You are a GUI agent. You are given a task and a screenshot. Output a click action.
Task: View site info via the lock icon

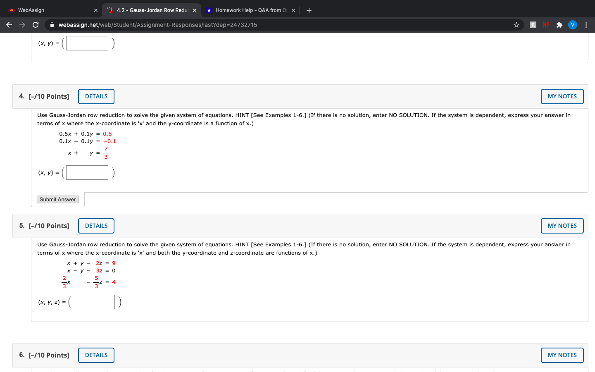[x=52, y=25]
